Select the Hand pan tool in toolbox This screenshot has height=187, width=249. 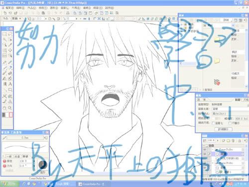click(x=4, y=108)
